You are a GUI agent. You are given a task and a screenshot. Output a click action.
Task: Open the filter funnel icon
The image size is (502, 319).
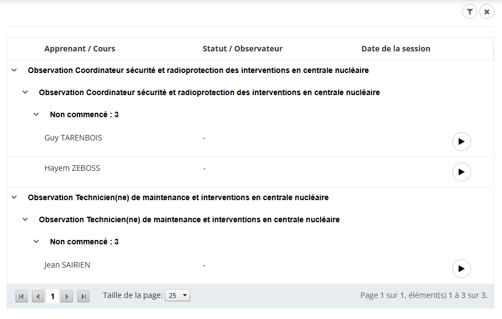[x=469, y=12]
